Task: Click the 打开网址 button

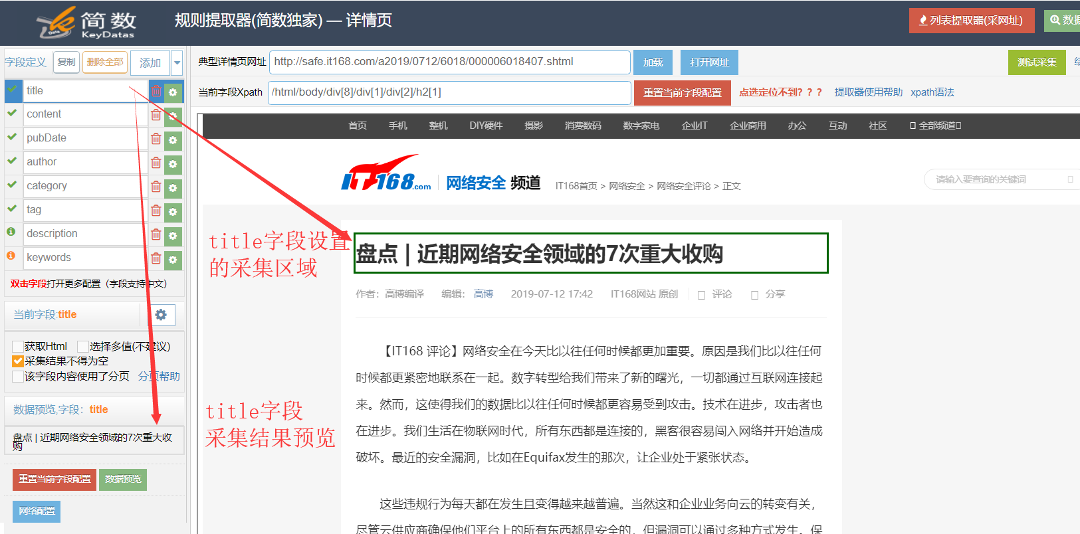Action: click(x=709, y=62)
